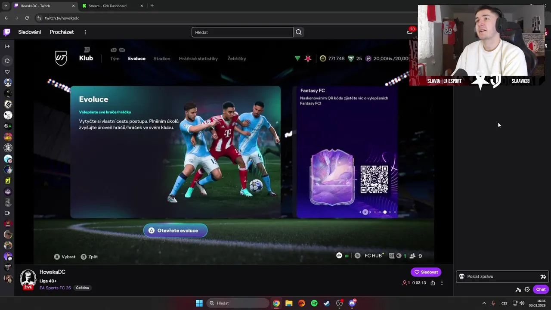Click the Fantasy FC QR code

374,179
